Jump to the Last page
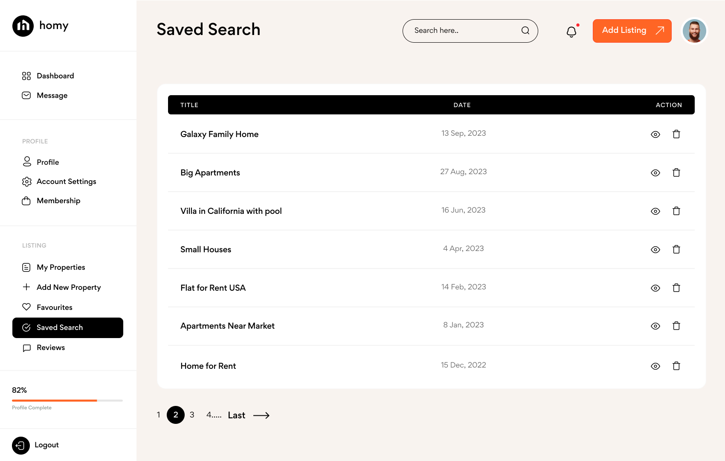Viewport: 725px width, 461px height. coord(236,415)
